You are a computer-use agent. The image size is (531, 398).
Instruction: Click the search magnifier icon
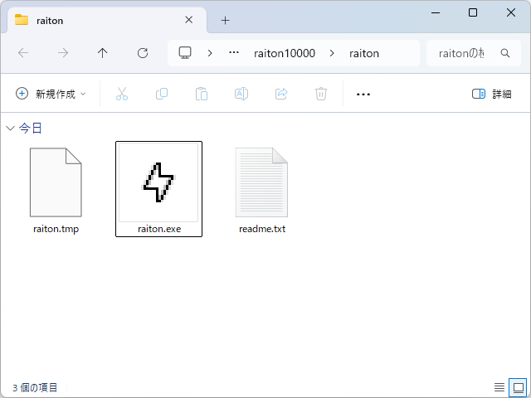tap(505, 53)
